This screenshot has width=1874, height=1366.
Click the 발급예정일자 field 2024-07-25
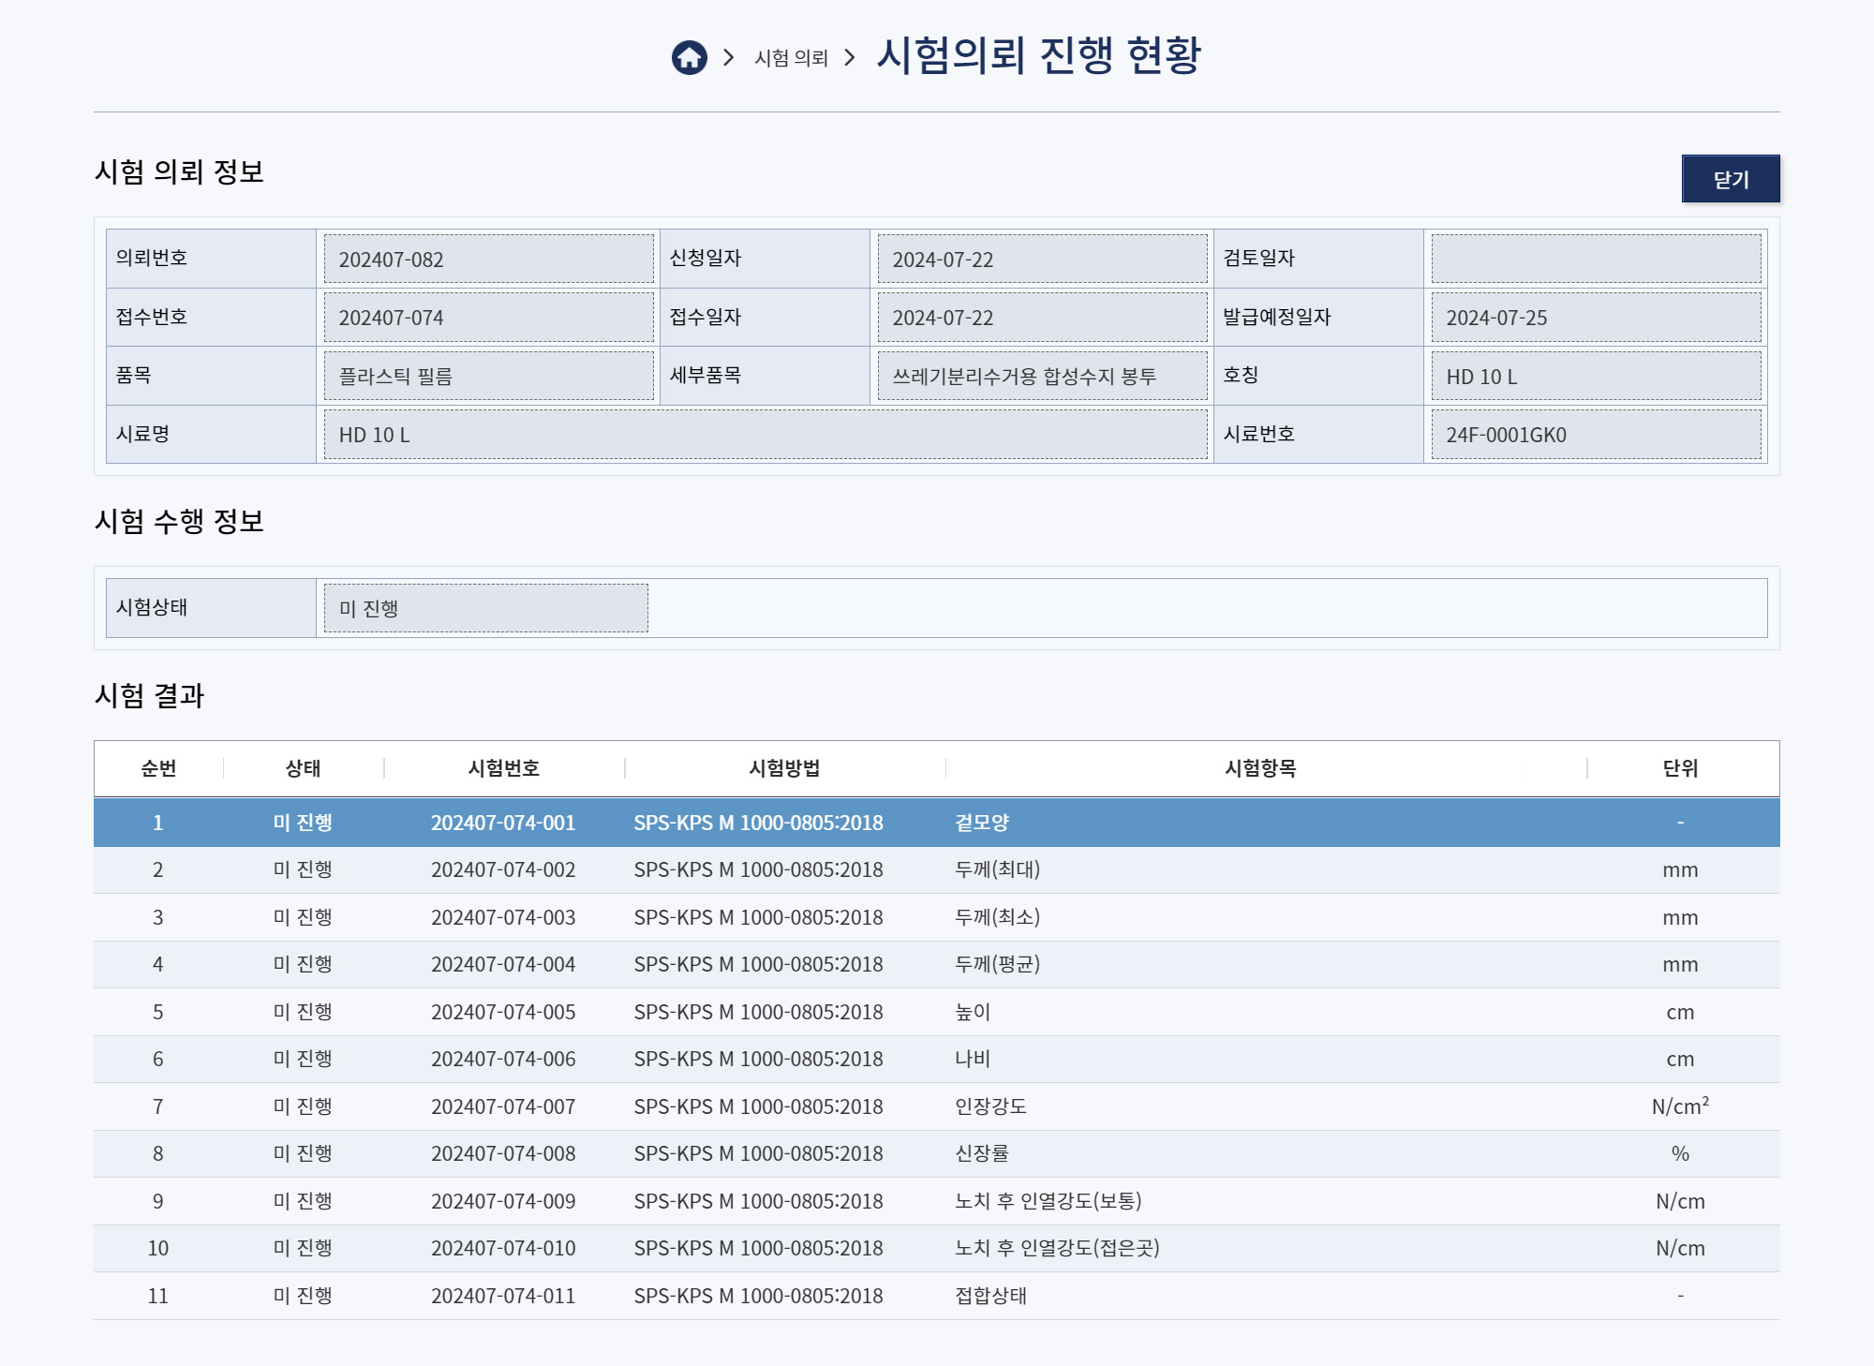tap(1595, 318)
